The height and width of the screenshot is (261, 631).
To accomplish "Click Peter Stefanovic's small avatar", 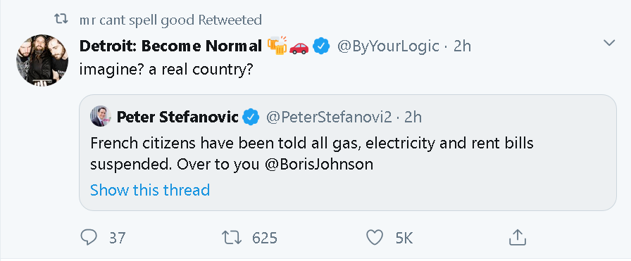I will [x=101, y=117].
